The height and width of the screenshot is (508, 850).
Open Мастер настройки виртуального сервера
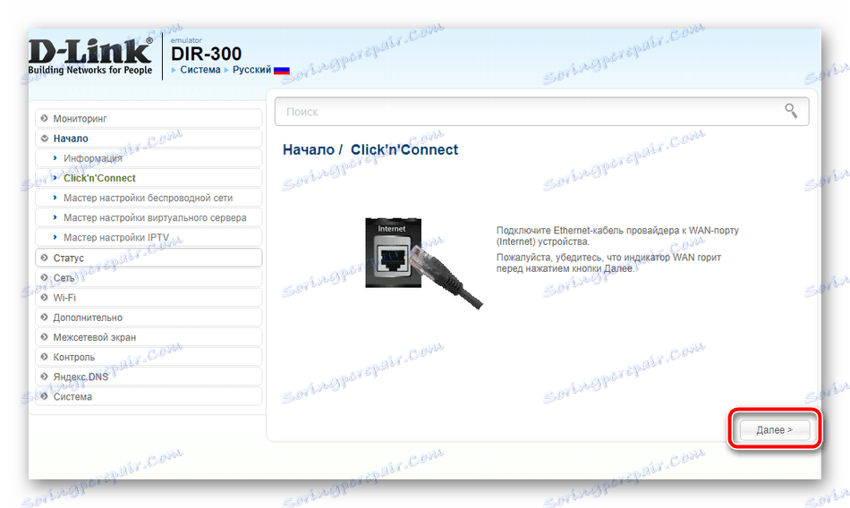tap(149, 217)
